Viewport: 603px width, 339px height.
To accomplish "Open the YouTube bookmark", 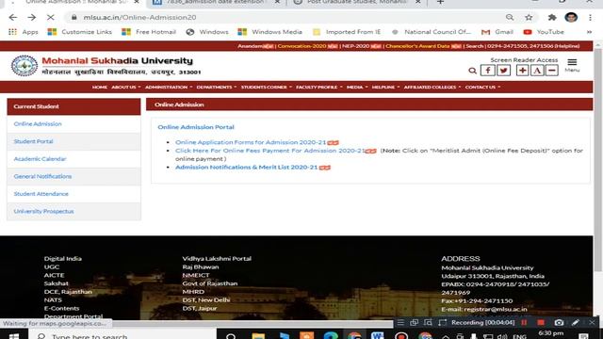I will pyautogui.click(x=544, y=32).
